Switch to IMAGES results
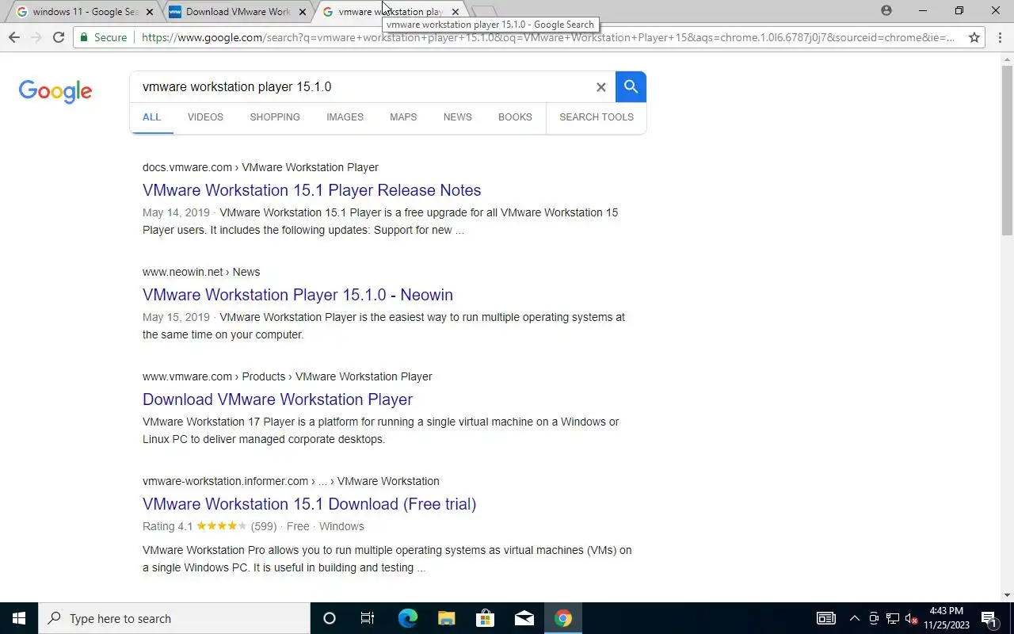 coord(345,117)
